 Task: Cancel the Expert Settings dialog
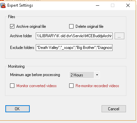click(114, 109)
